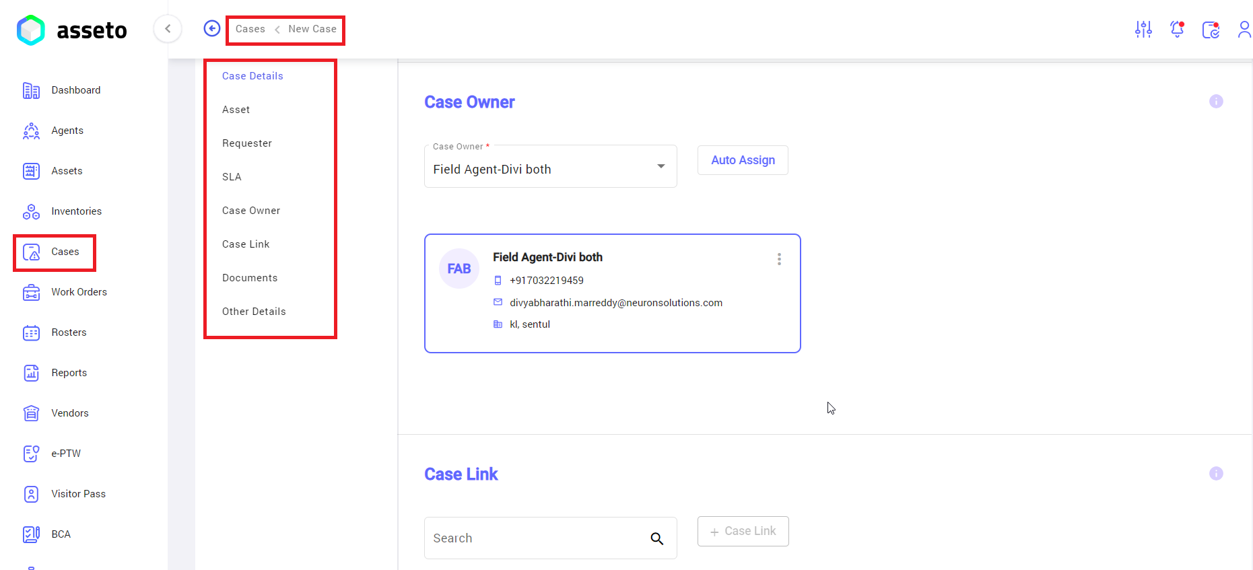
Task: Jump to Other Details section
Action: tap(254, 312)
